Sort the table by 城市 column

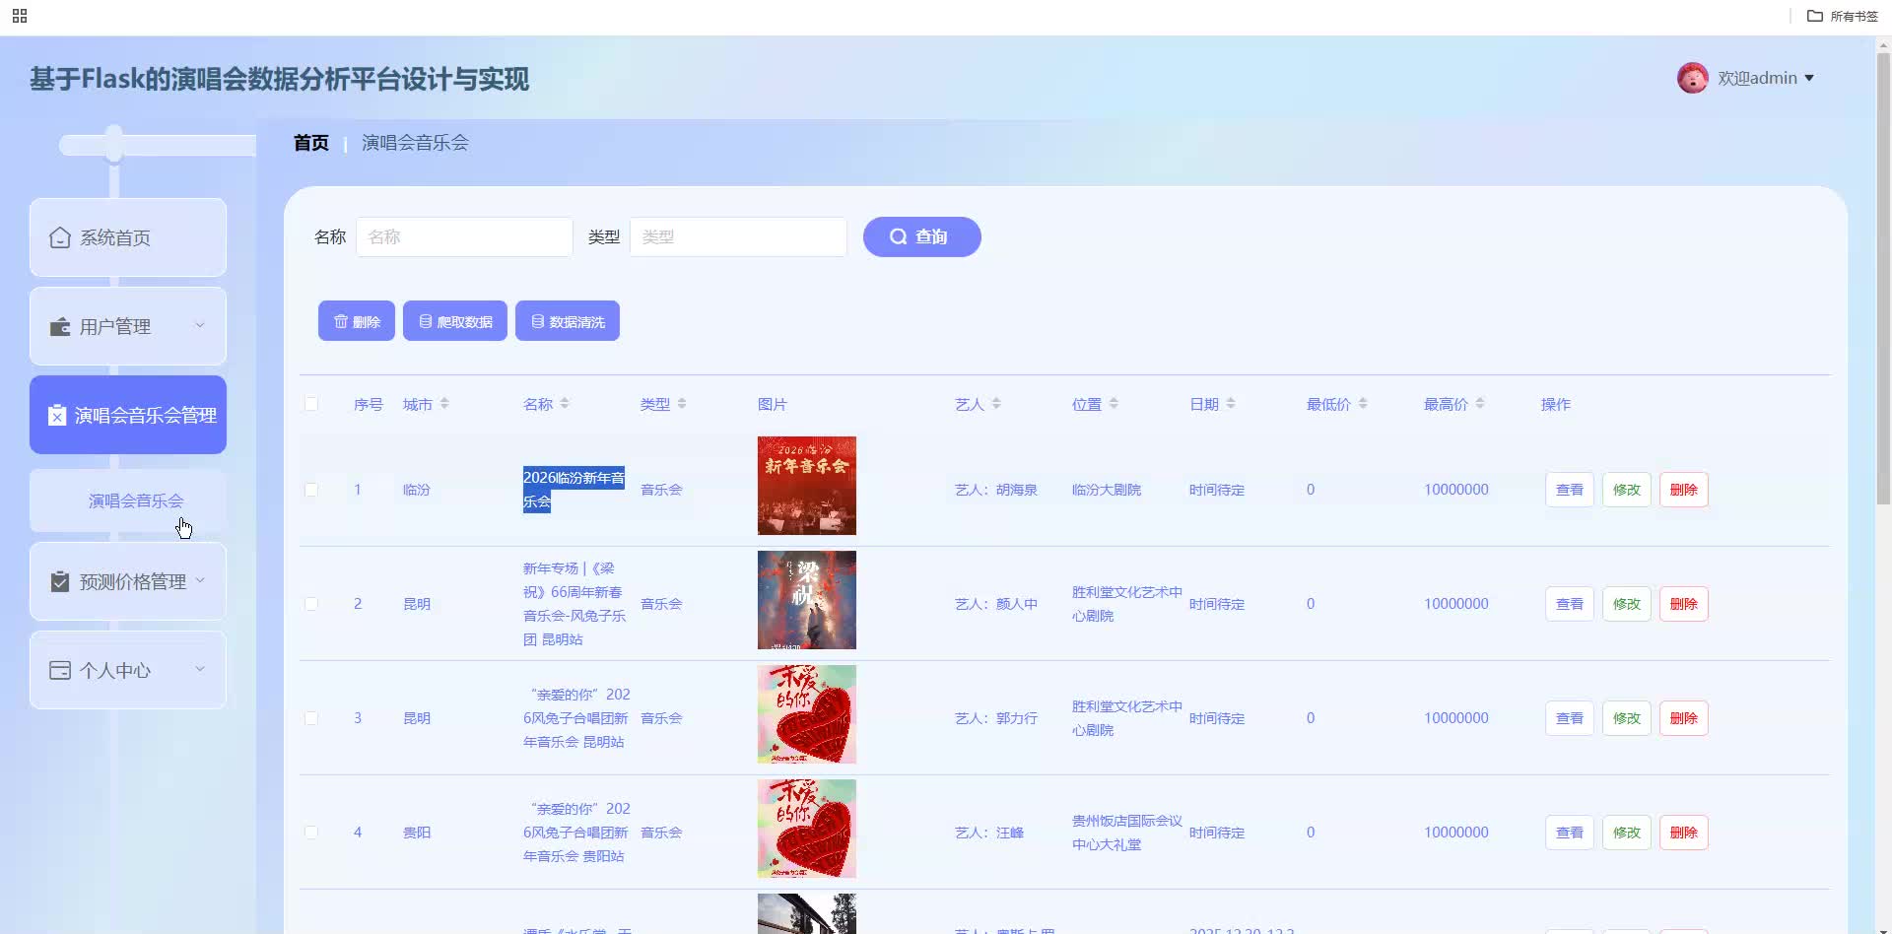coord(444,404)
